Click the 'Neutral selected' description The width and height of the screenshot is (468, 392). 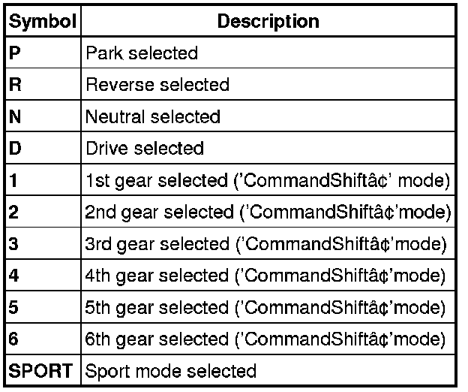coord(153,116)
